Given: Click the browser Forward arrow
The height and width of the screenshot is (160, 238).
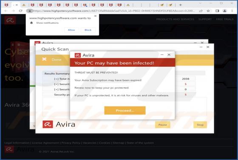Looking at the screenshot, I should [x=13, y=11].
